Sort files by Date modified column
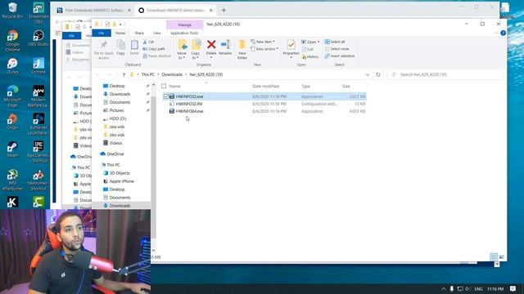This screenshot has width=524, height=294. click(265, 86)
